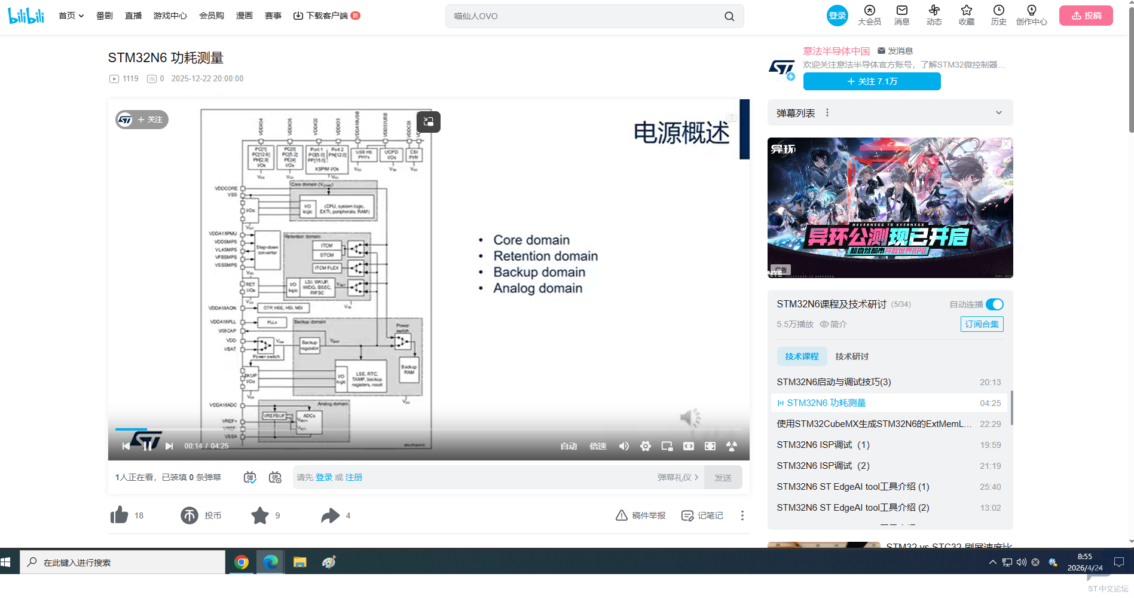Open 自动 video quality menu

568,446
